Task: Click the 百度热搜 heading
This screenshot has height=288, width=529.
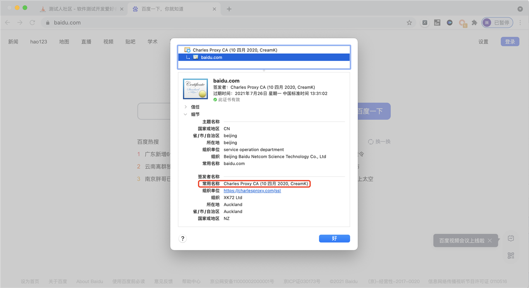Action: tap(148, 142)
